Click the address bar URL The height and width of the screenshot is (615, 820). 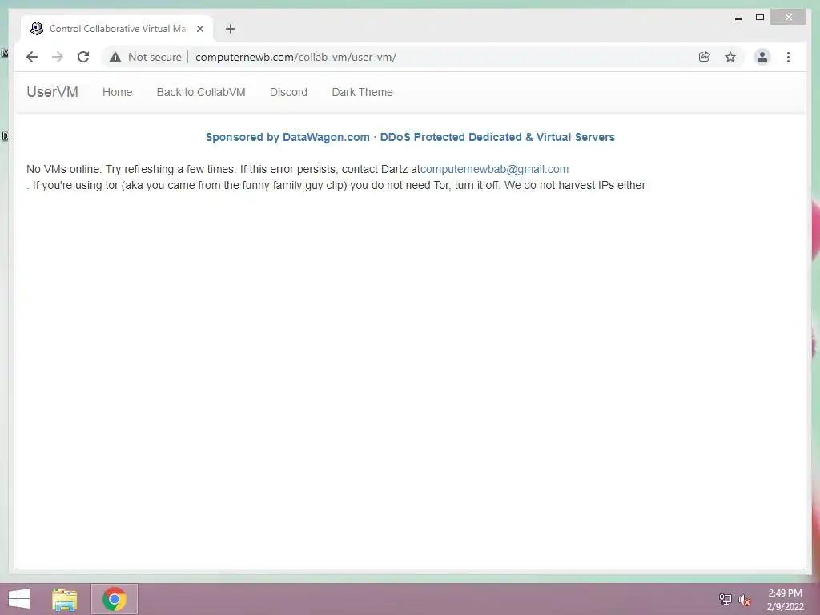(x=295, y=57)
